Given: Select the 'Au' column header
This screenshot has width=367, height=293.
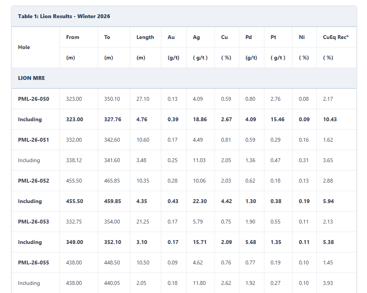Looking at the screenshot, I should tap(171, 37).
